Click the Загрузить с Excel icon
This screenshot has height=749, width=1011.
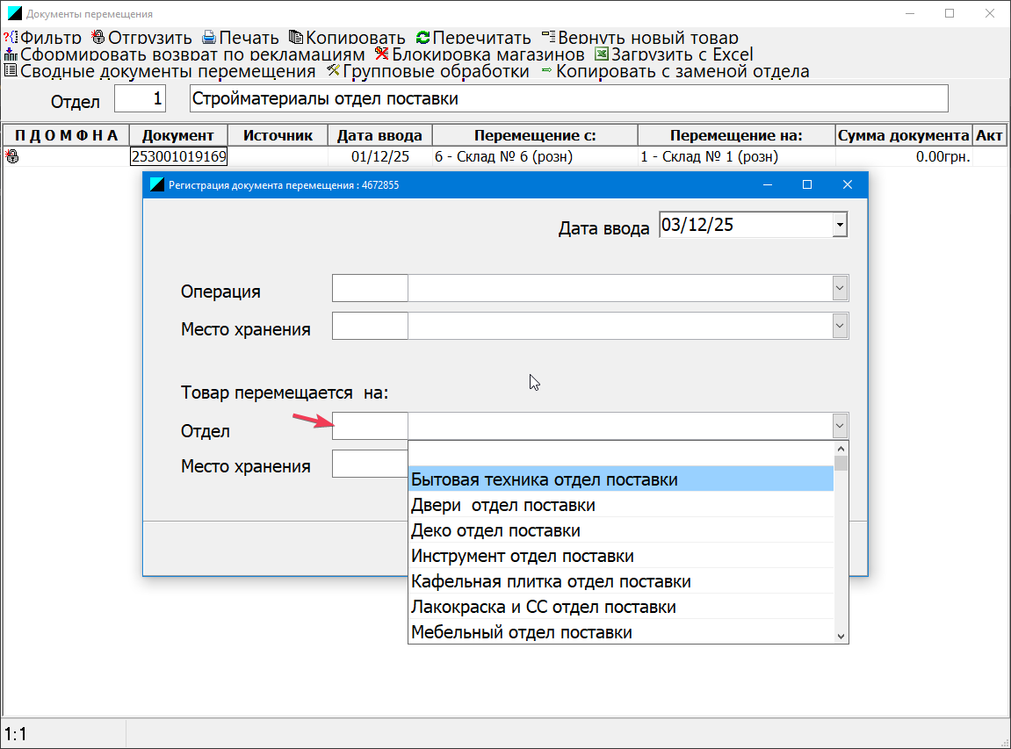[601, 54]
